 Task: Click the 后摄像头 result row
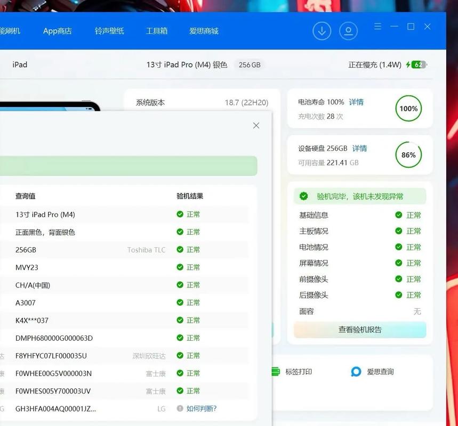click(360, 295)
